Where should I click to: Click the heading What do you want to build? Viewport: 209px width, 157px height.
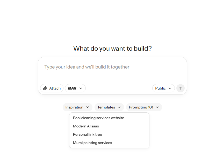coord(112,49)
